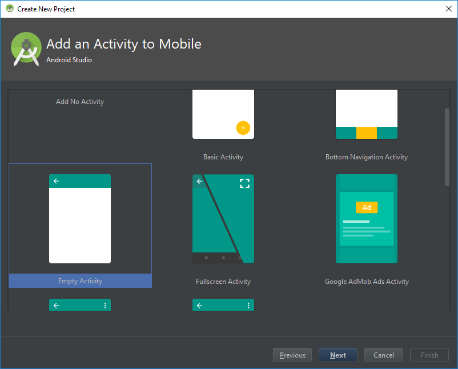Click the Empty Activity label
Screen dimensions: 458x369
pyautogui.click(x=80, y=281)
